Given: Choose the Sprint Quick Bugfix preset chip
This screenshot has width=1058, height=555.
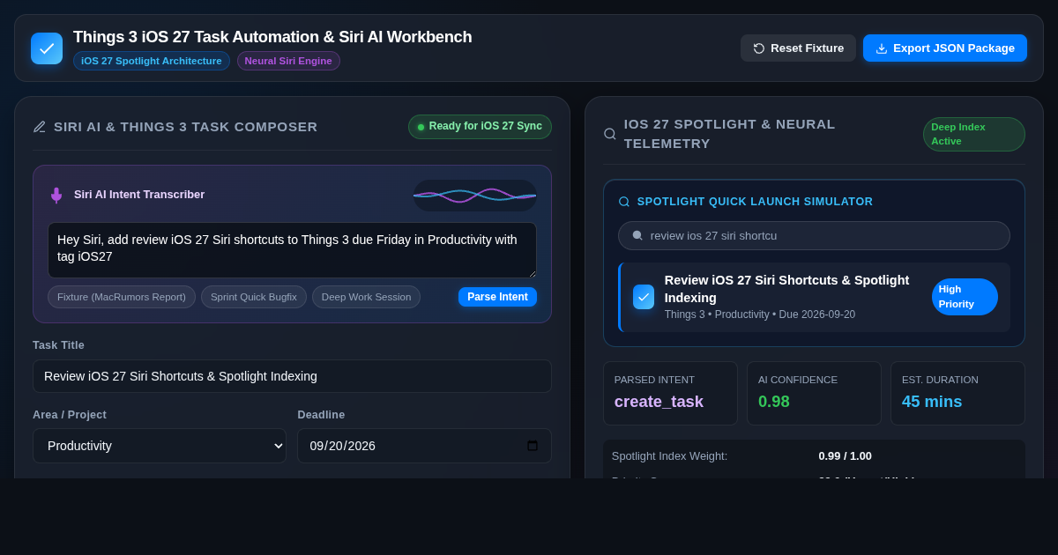Looking at the screenshot, I should (x=254, y=297).
